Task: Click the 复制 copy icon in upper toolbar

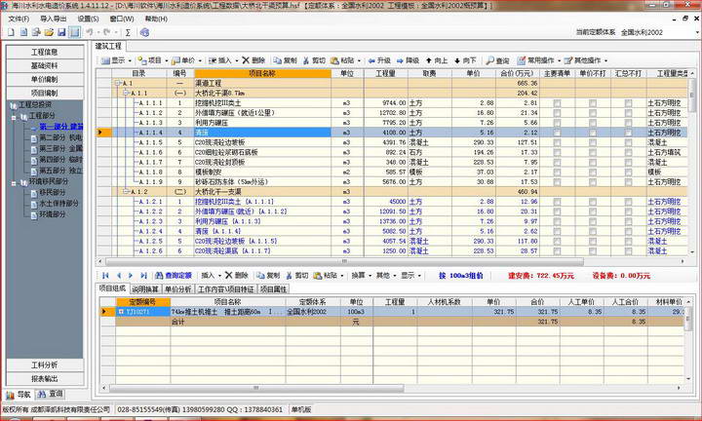Action: pos(278,60)
